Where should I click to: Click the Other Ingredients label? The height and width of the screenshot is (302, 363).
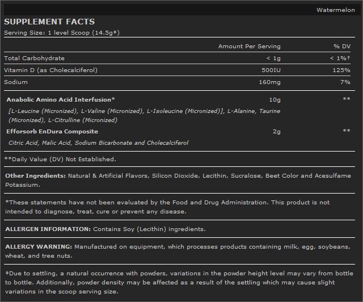35,176
